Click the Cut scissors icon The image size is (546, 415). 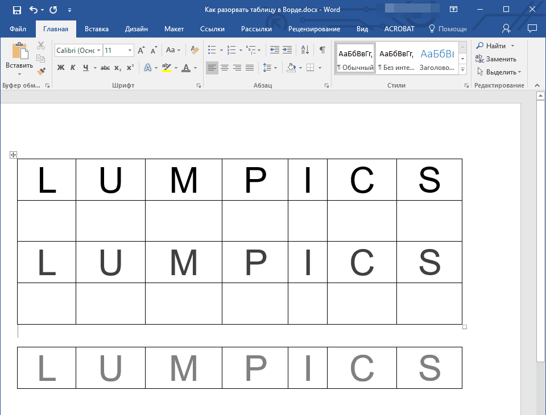41,46
